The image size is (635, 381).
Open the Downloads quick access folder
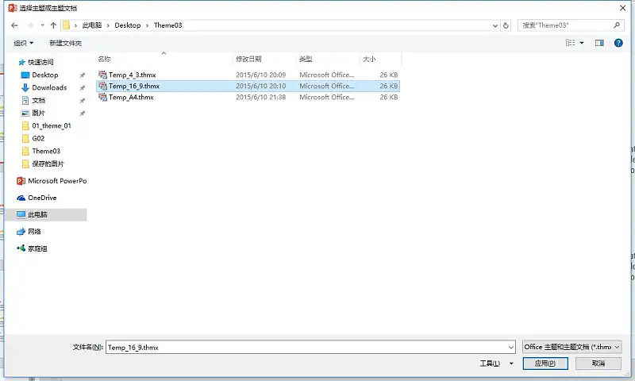[x=49, y=87]
